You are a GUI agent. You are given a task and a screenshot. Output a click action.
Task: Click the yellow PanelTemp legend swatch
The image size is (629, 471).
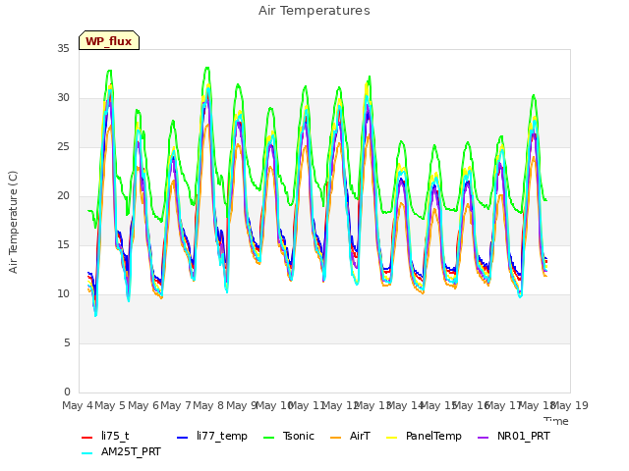click(x=391, y=438)
